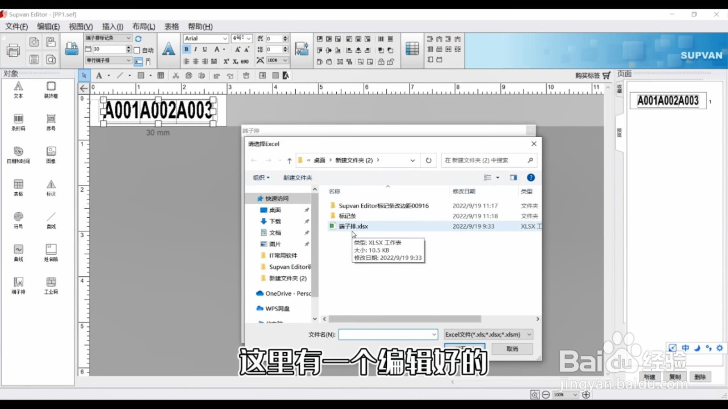Open the 插入(I) menu

(112, 26)
